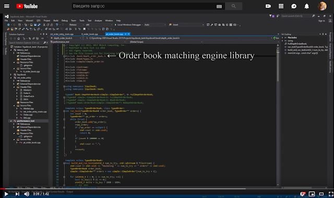This screenshot has width=334, height=198.
Task: Click the Solution Explorer home icon
Action: [x=19, y=39]
